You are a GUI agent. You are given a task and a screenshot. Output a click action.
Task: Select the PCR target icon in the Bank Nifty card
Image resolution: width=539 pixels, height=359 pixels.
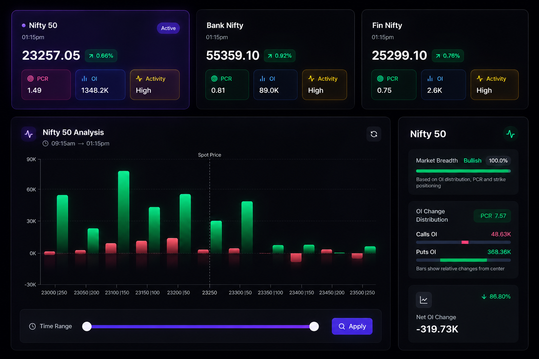tap(214, 79)
